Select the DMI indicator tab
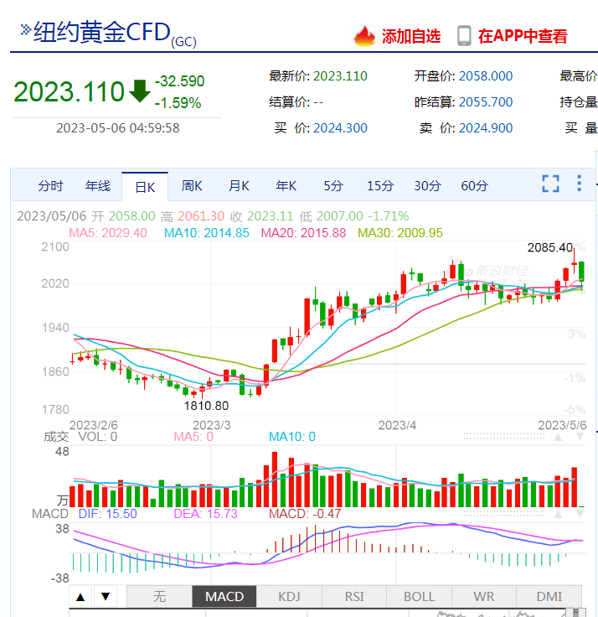598x617 pixels. 549,597
